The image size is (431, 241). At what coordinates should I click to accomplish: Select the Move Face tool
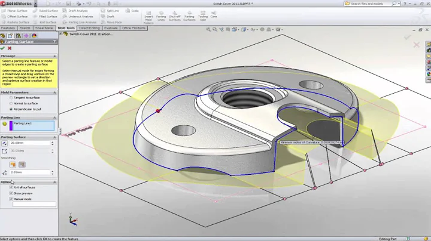point(111,22)
